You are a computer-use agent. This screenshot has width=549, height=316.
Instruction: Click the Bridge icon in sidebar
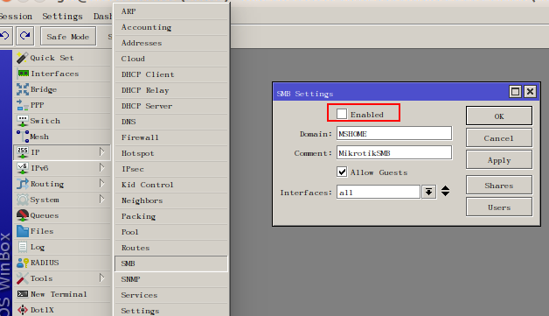coord(23,89)
